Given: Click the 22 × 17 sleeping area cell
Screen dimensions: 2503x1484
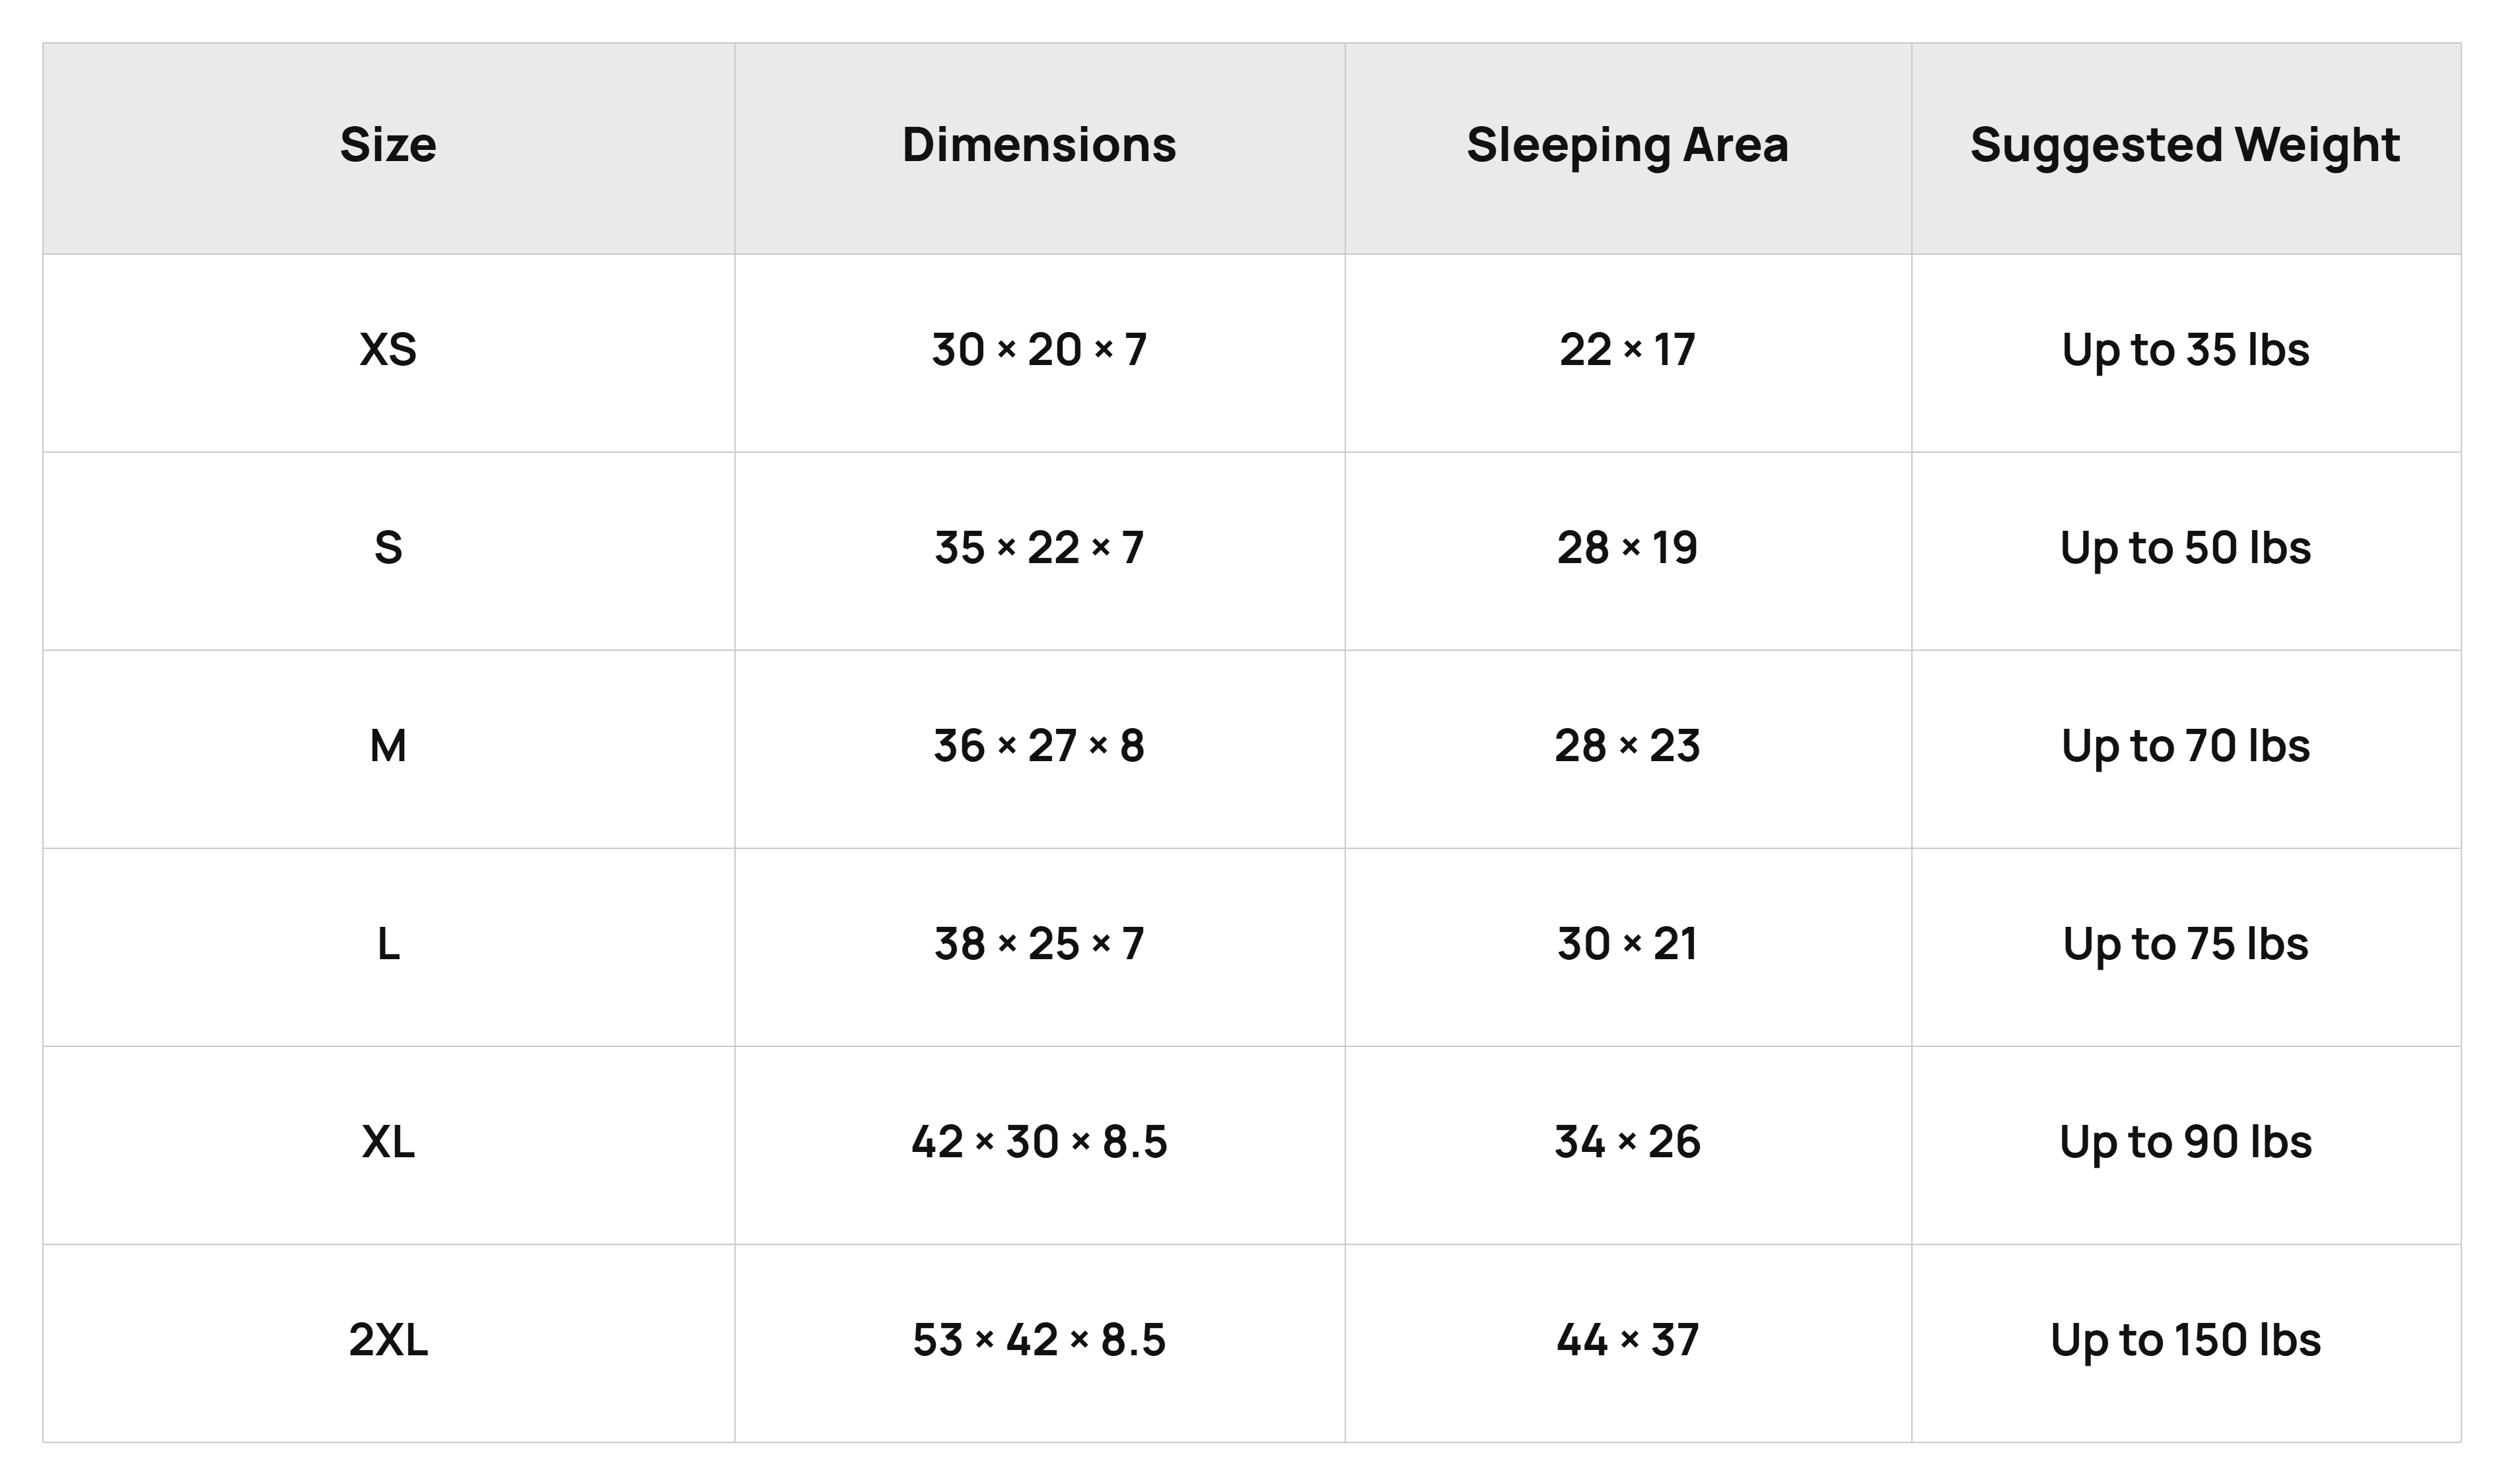Looking at the screenshot, I should (1628, 352).
